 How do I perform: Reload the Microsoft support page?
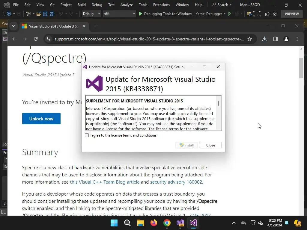click(36, 39)
